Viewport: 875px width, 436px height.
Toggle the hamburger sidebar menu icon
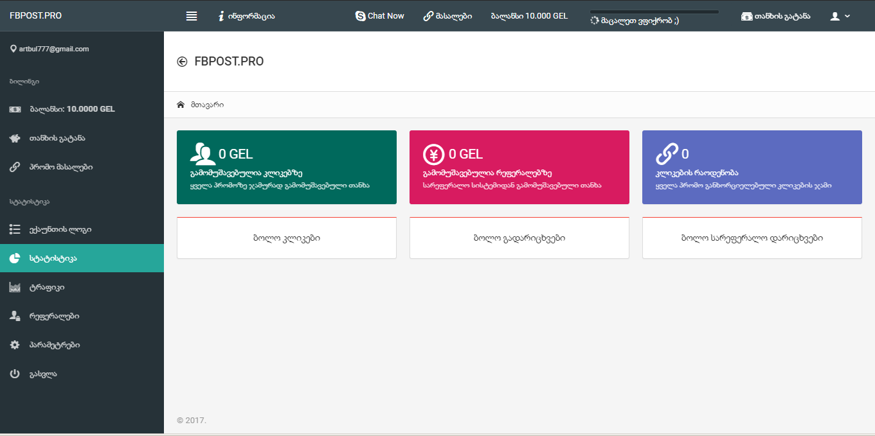(x=192, y=16)
